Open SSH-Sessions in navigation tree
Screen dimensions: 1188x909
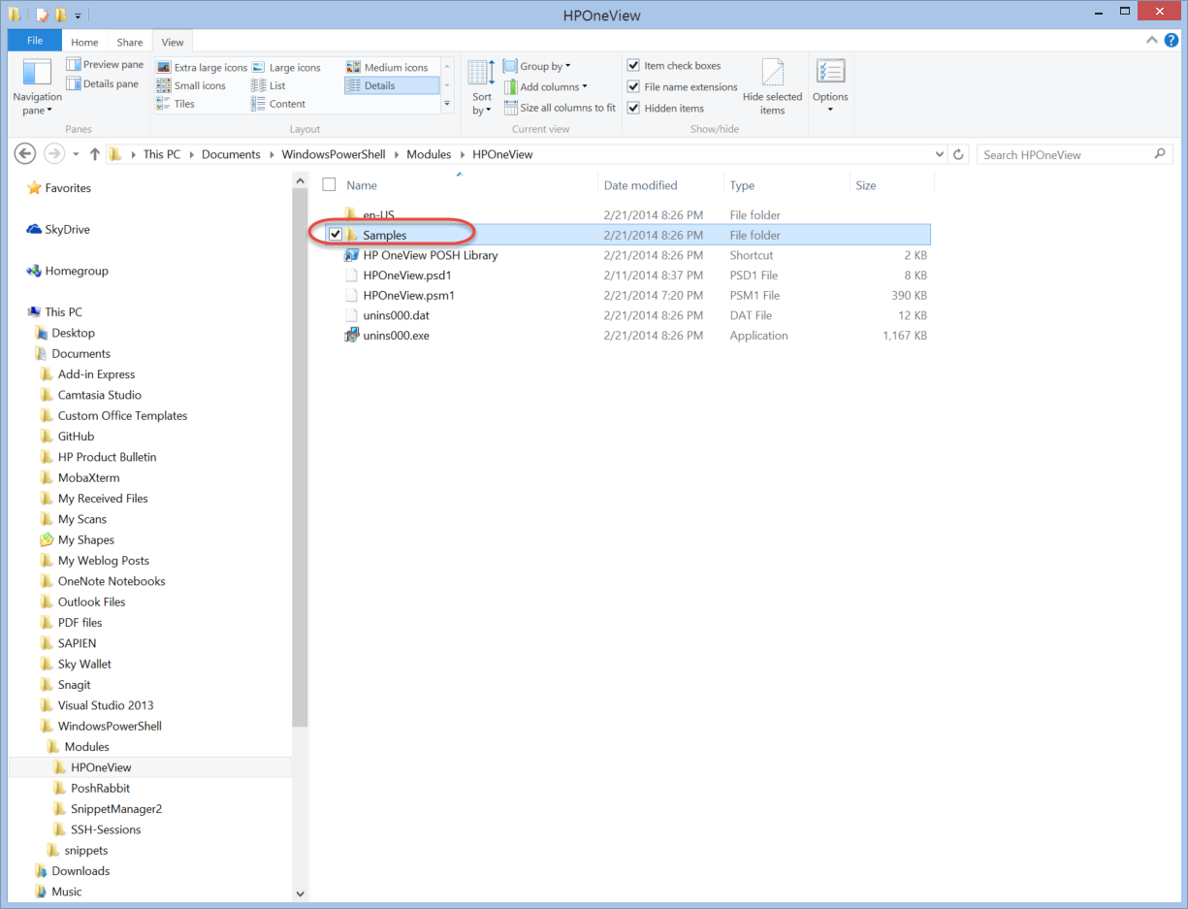click(x=105, y=829)
